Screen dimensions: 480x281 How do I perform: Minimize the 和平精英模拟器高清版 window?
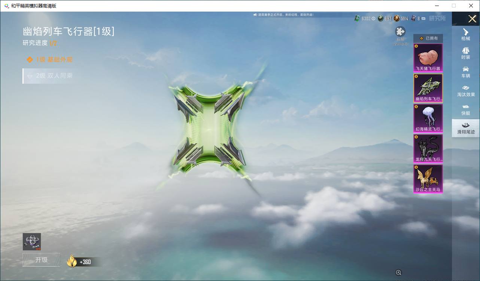[x=437, y=6]
